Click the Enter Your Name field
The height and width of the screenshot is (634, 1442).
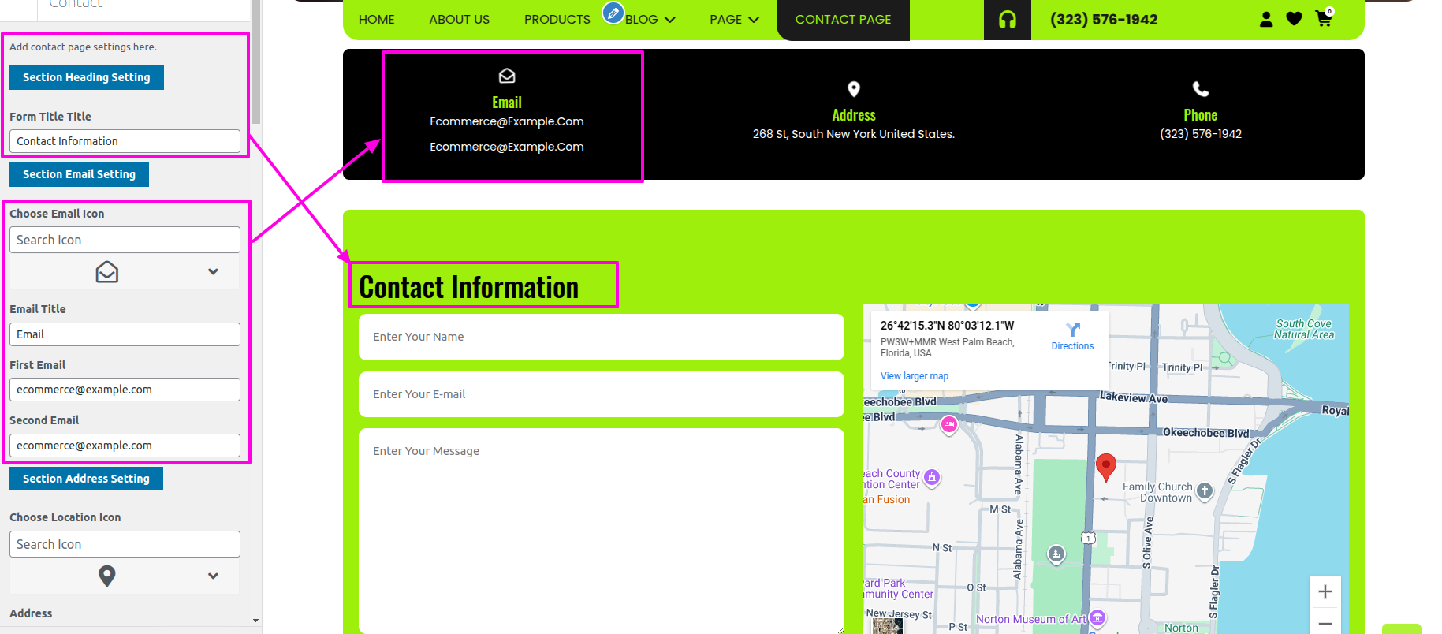tap(601, 337)
